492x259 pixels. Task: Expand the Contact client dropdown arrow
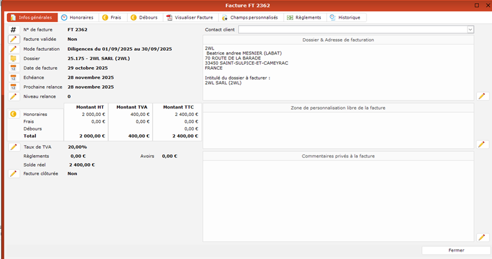(470, 29)
